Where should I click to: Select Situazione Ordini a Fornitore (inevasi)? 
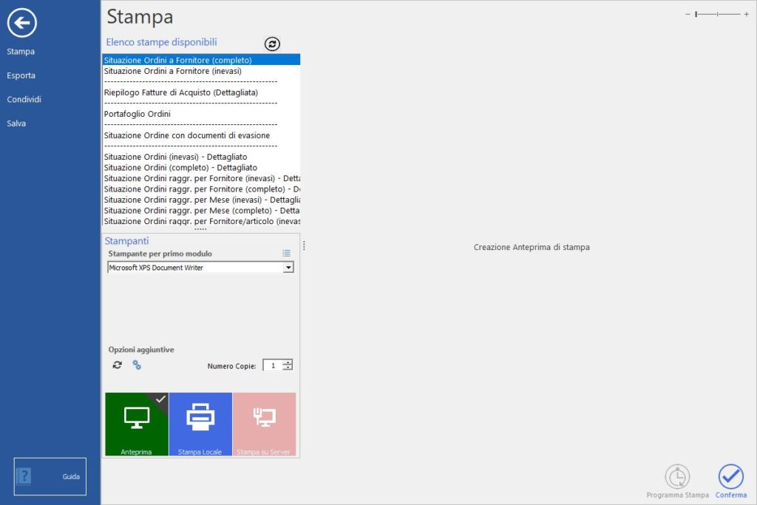201,71
